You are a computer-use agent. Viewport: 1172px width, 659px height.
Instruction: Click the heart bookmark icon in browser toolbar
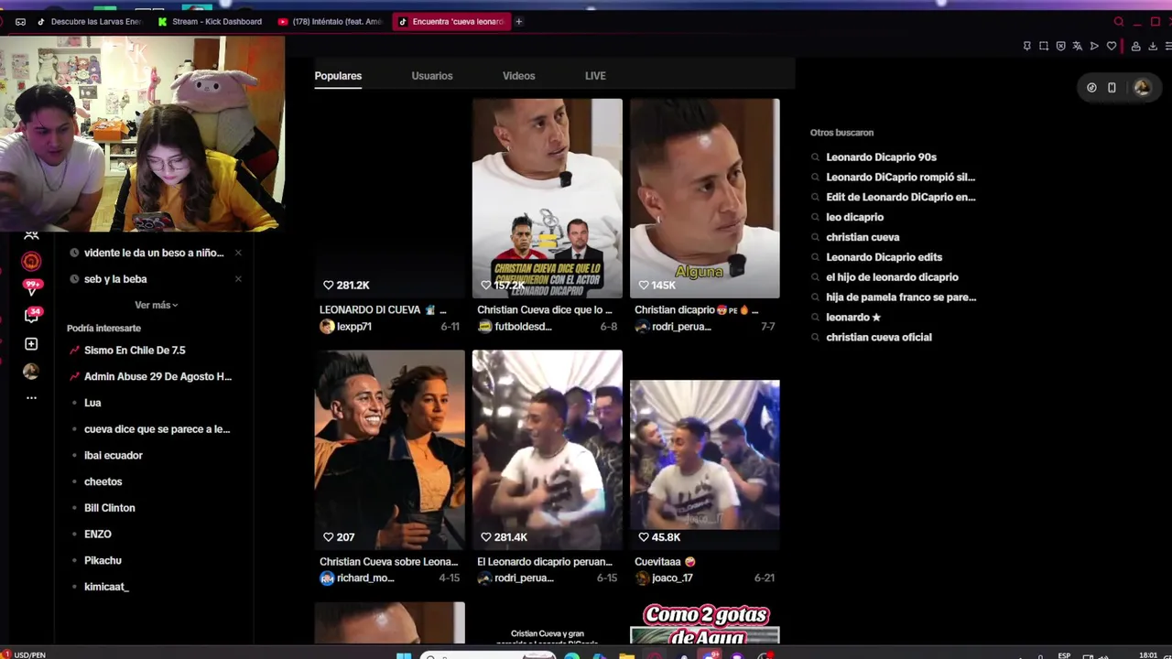click(x=1112, y=46)
